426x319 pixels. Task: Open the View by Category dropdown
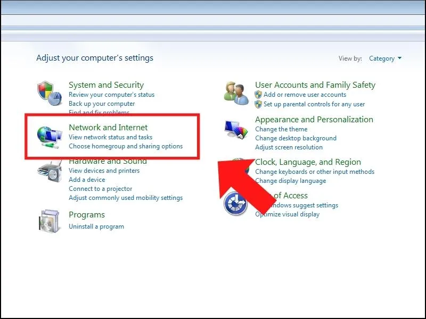385,58
